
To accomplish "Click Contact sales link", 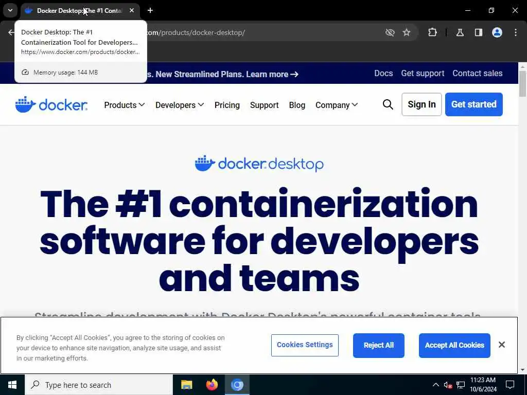I will (x=477, y=73).
